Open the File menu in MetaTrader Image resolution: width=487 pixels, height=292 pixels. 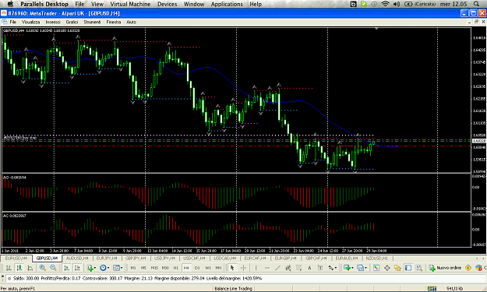[13, 22]
